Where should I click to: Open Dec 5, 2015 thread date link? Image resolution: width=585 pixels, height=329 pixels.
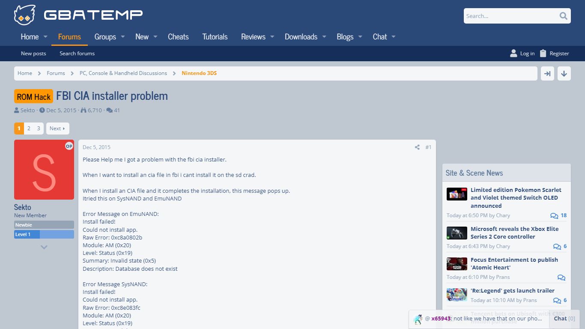pyautogui.click(x=61, y=111)
